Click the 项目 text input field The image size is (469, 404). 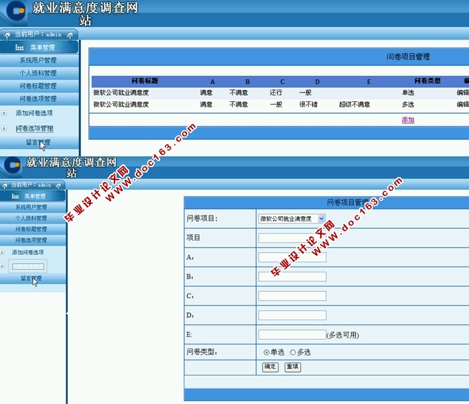(x=292, y=238)
